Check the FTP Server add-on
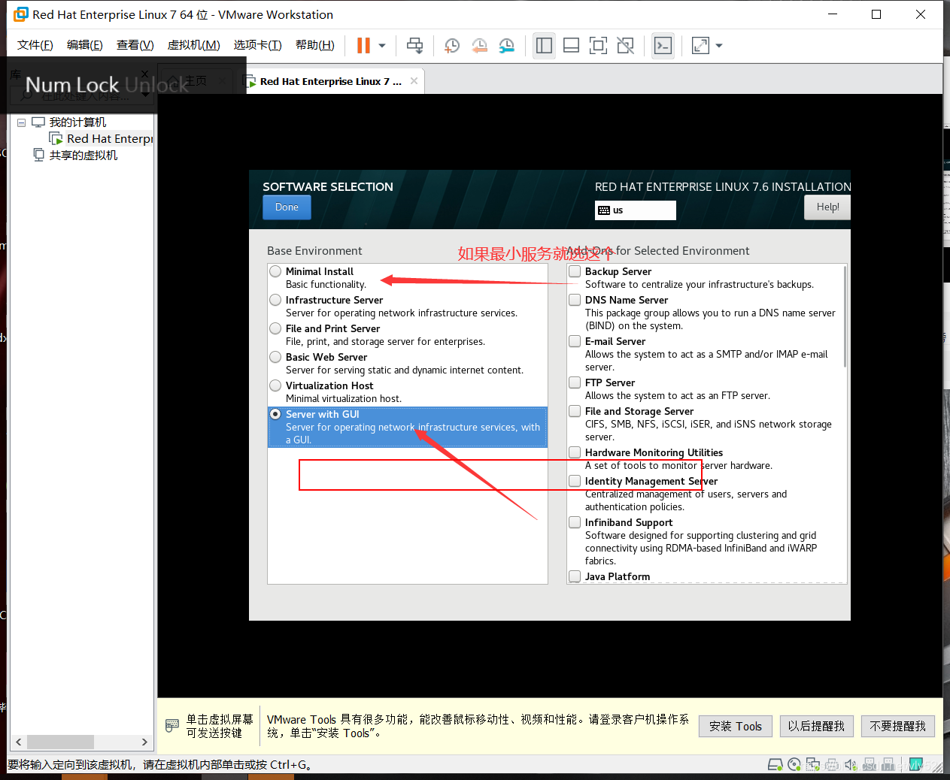Screen dimensions: 950x780 click(575, 382)
